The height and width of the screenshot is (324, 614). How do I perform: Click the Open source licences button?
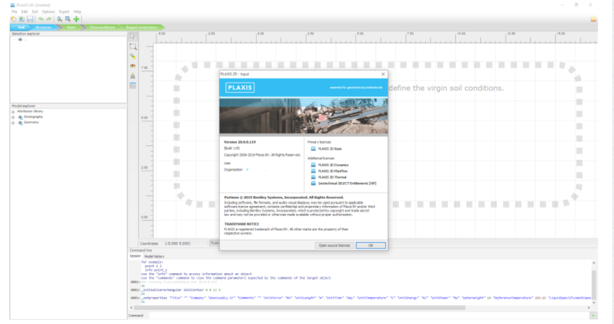tap(335, 246)
